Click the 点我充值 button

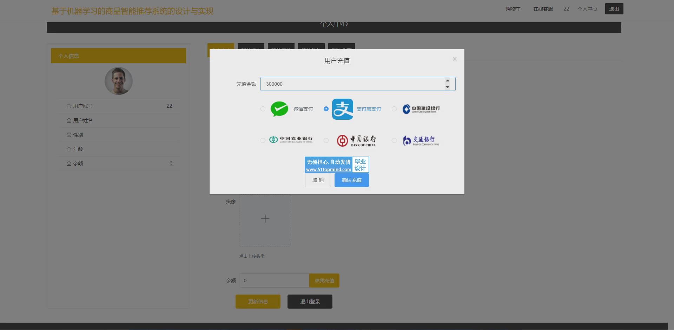pyautogui.click(x=324, y=280)
